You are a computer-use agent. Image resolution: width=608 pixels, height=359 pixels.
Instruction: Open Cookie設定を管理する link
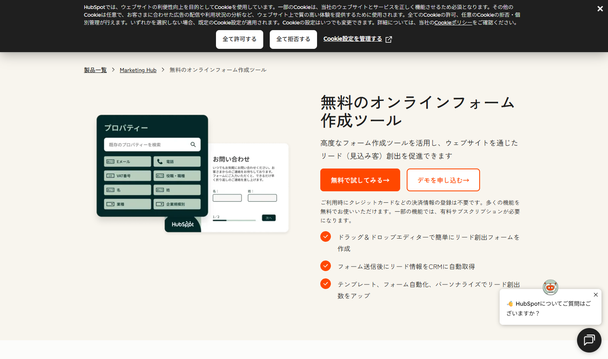pyautogui.click(x=353, y=39)
